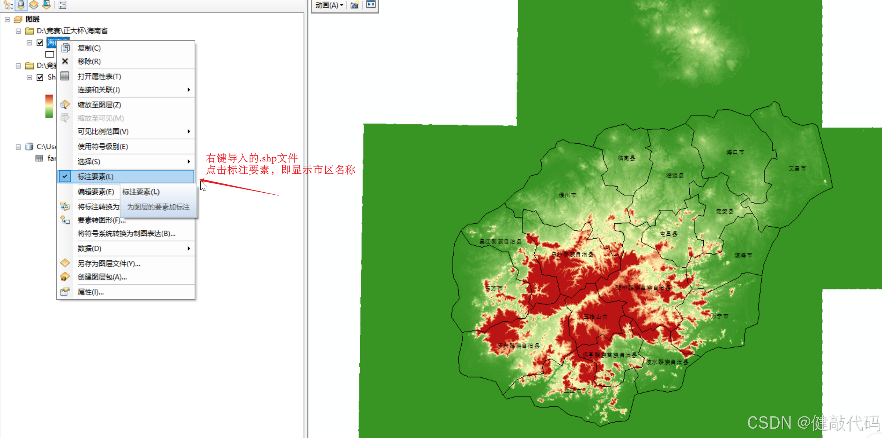Viewport: 882px width, 438px height.
Task: Click List By Visibility icon
Action: tap(34, 5)
